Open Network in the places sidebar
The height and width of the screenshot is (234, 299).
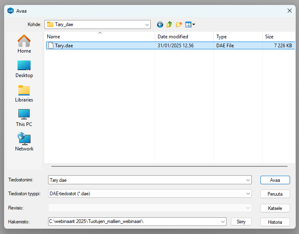point(24,142)
